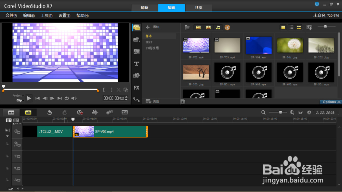Viewport: 342px width, 192px height.
Task: Click the 浏览 (Browse) button
Action: tap(153, 101)
